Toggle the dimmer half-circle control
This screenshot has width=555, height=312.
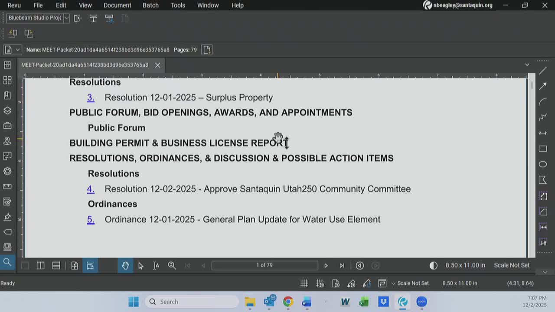(x=433, y=266)
